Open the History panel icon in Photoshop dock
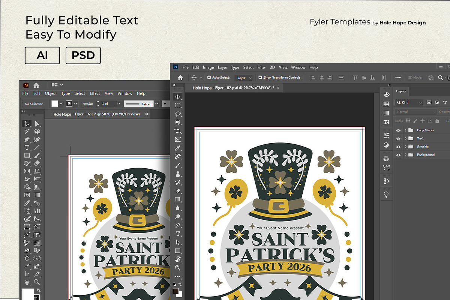 (386, 181)
